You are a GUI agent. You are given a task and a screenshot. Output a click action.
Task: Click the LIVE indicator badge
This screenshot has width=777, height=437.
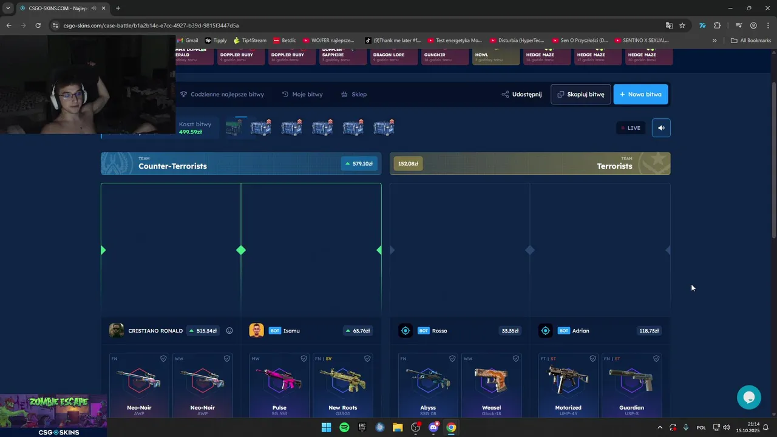tap(630, 128)
